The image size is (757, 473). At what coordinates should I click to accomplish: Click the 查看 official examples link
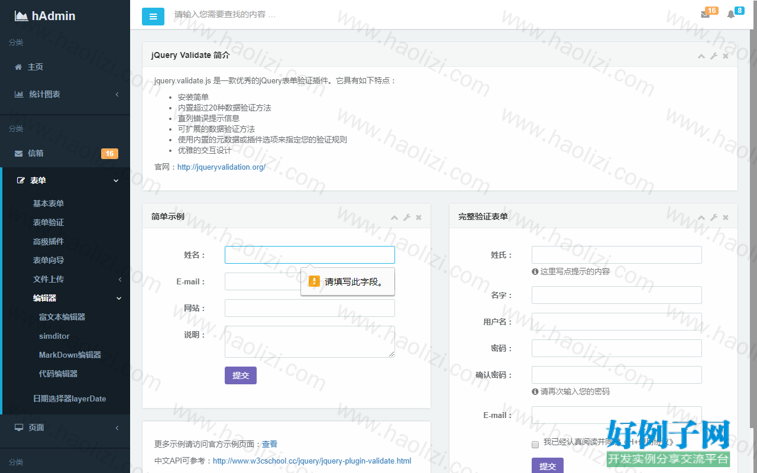click(270, 444)
